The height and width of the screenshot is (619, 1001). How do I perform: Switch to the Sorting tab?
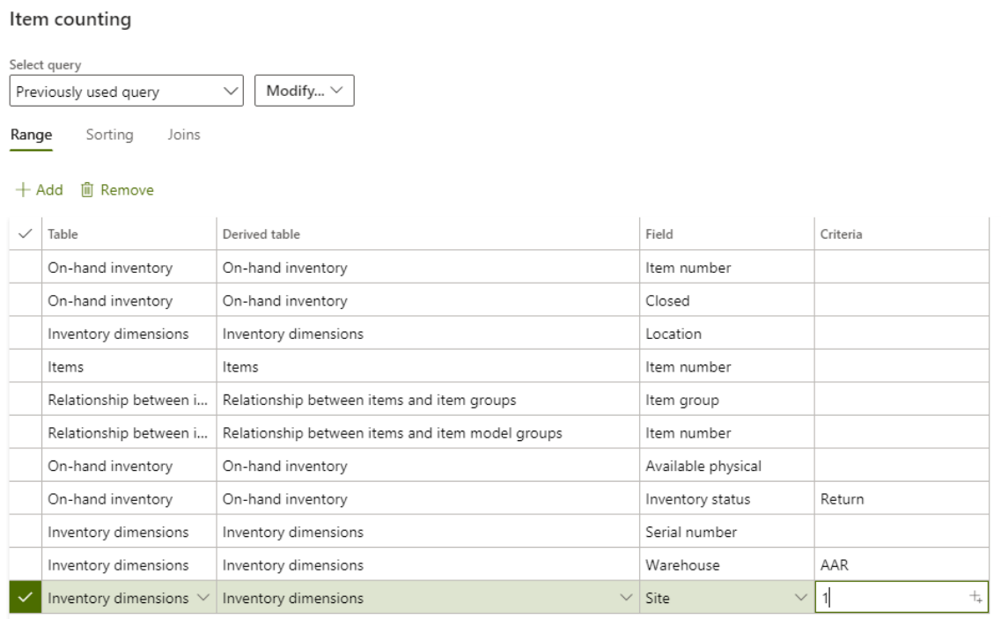point(109,135)
